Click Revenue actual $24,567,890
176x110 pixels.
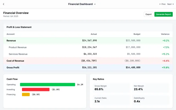tap(89, 40)
